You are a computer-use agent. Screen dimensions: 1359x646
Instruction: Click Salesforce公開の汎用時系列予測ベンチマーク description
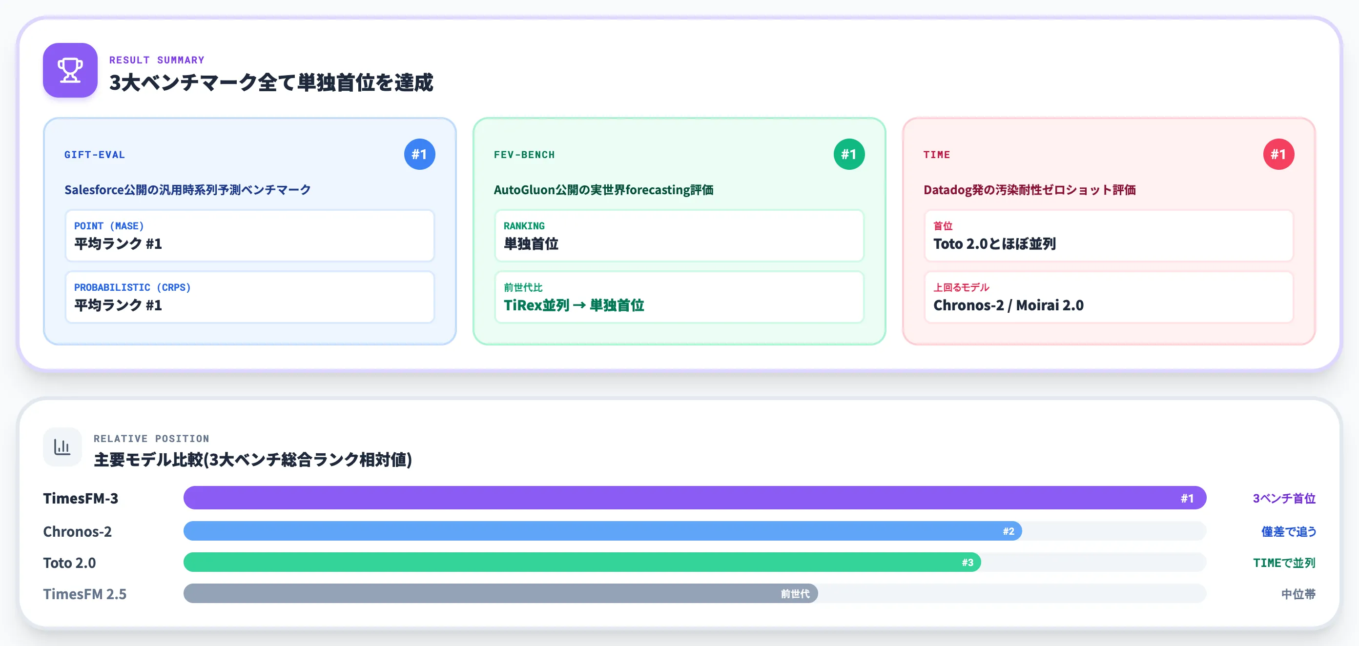[x=187, y=190]
